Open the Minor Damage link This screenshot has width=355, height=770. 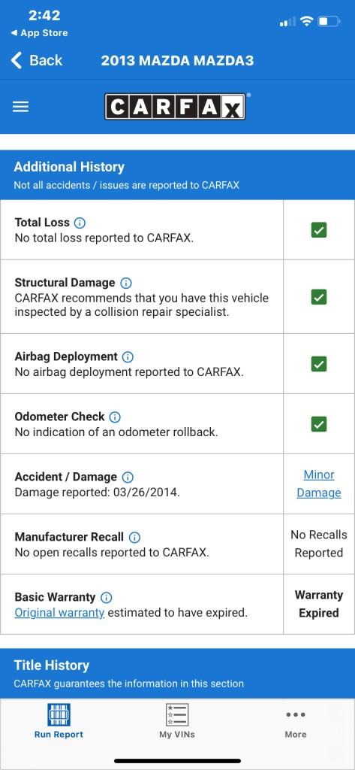coord(319,484)
